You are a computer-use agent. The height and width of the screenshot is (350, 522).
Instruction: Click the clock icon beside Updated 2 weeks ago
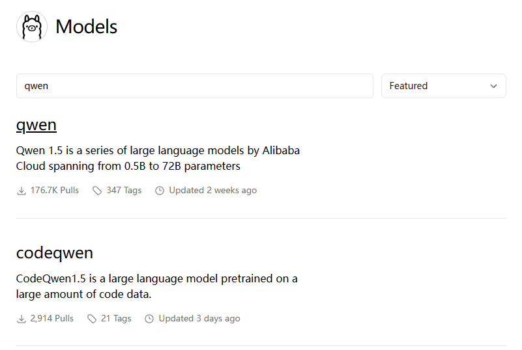pos(160,191)
